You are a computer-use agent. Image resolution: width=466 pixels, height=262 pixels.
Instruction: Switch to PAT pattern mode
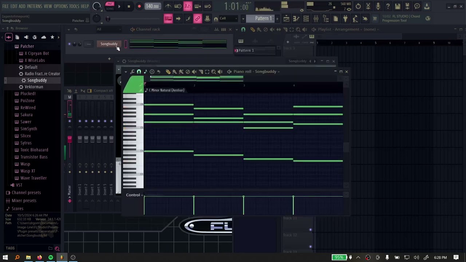(x=110, y=4)
